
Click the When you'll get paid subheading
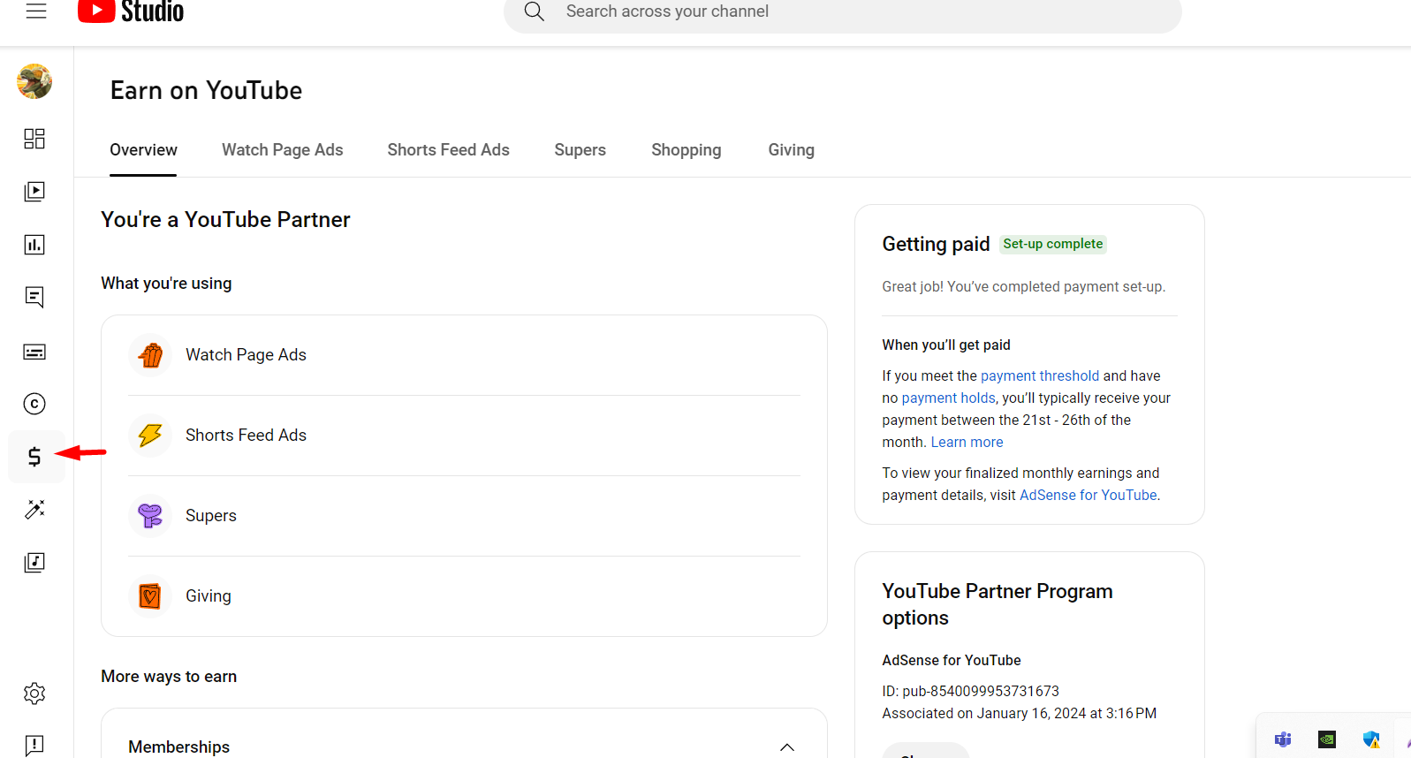[x=946, y=345]
